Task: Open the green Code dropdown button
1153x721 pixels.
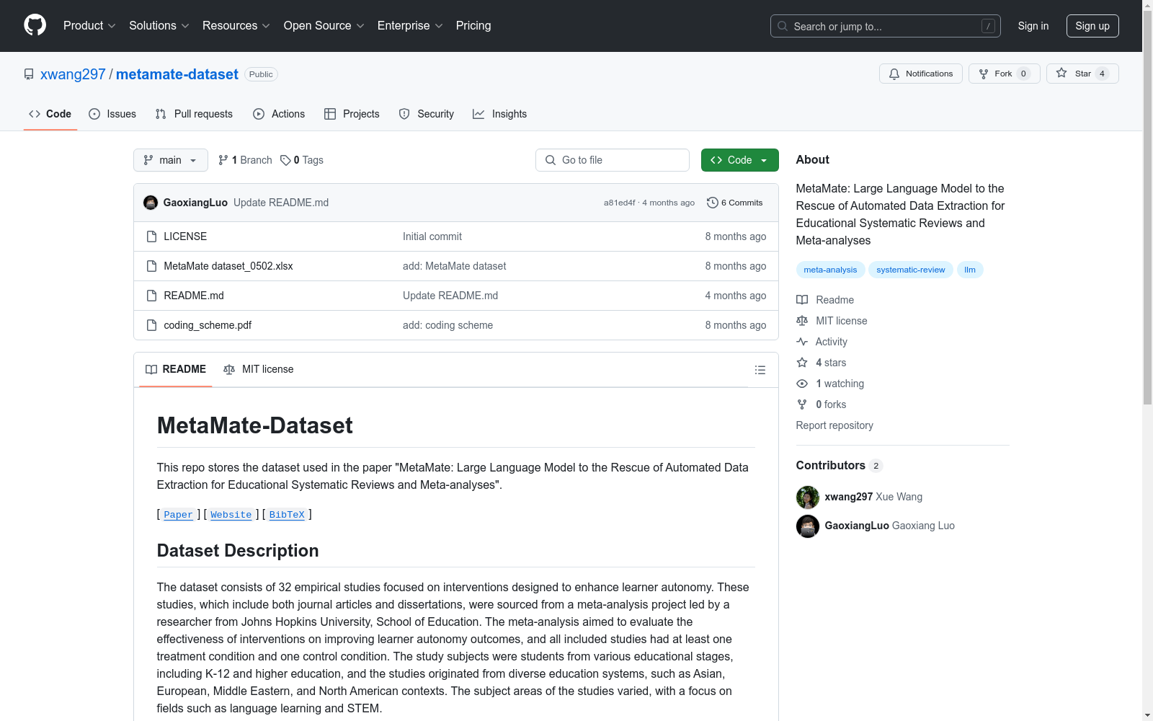Action: pyautogui.click(x=739, y=160)
